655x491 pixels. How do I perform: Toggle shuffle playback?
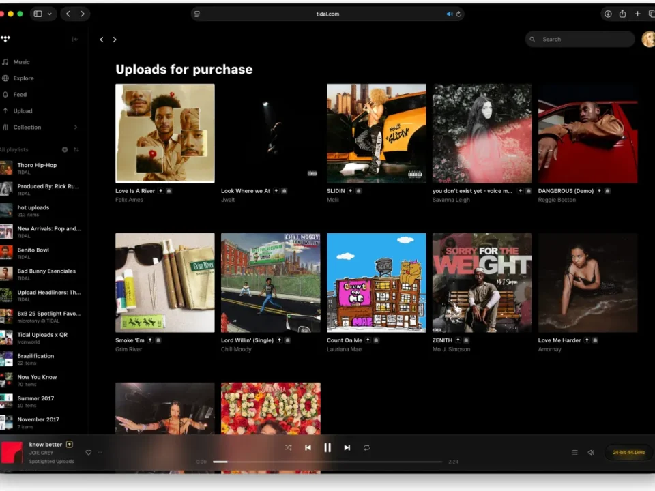coord(288,448)
